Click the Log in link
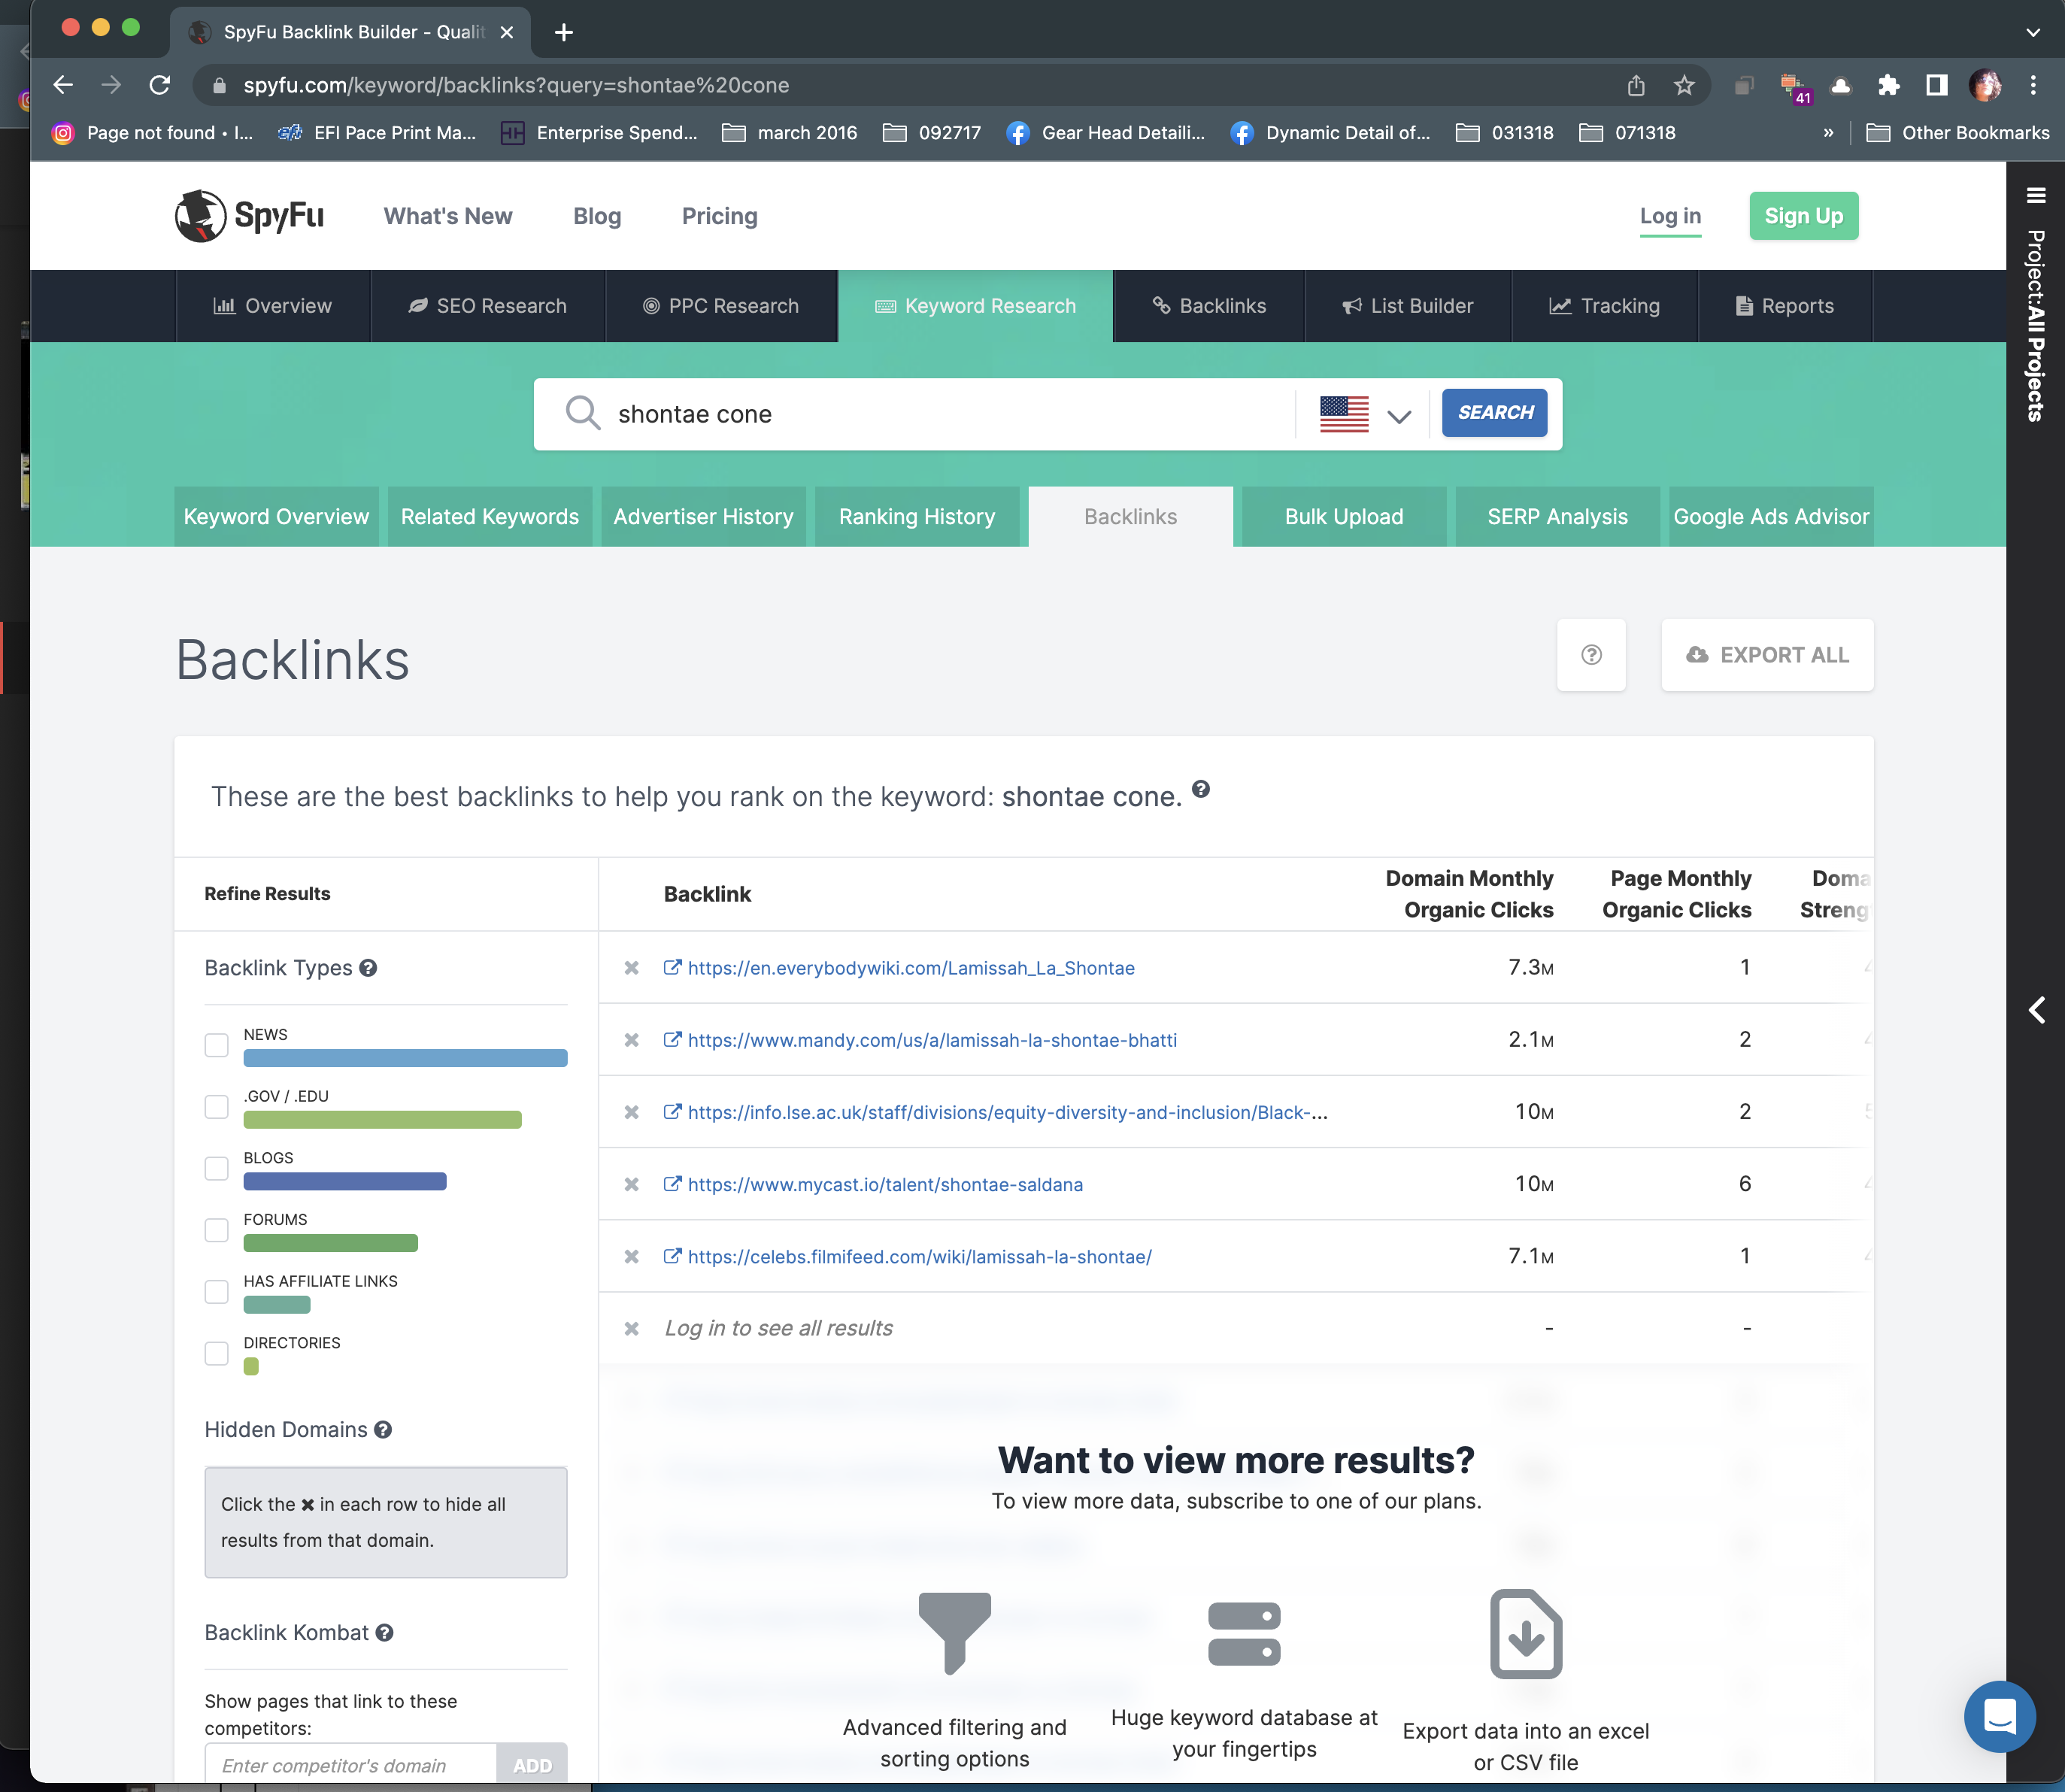 [1670, 216]
